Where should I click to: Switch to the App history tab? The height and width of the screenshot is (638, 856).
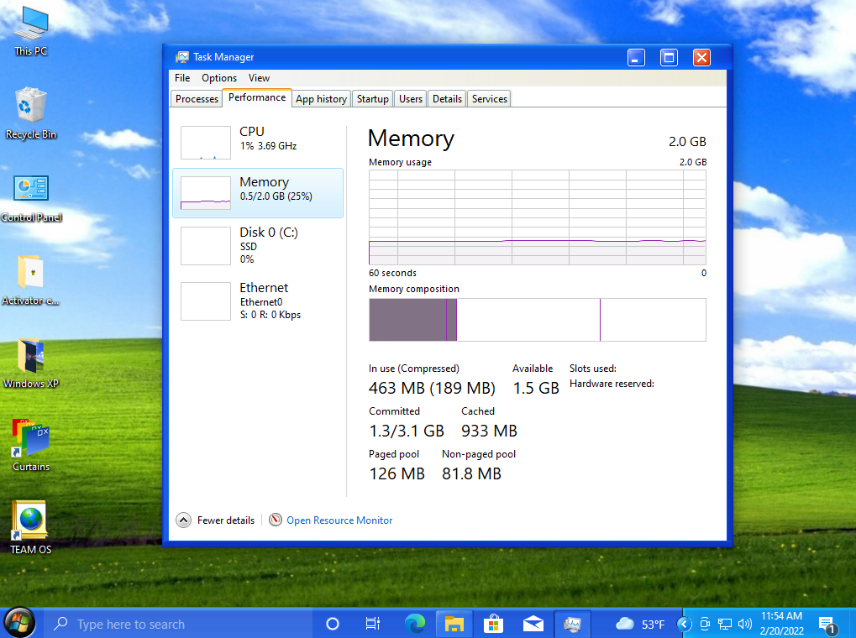(x=321, y=99)
